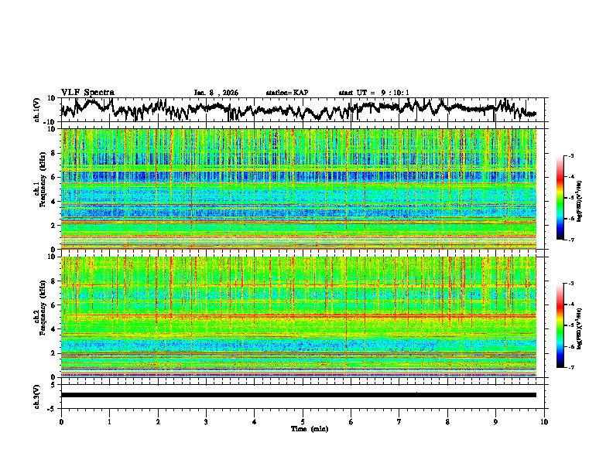Click the log(PSD) label next to ch.2 colorbar
Image resolution: width=613 pixels, height=473 pixels.
click(x=580, y=328)
